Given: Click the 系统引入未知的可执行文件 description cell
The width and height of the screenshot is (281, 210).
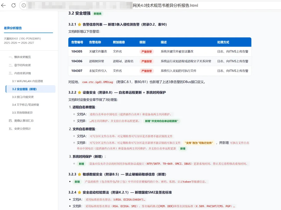Looking at the screenshot, I should click(x=178, y=71).
